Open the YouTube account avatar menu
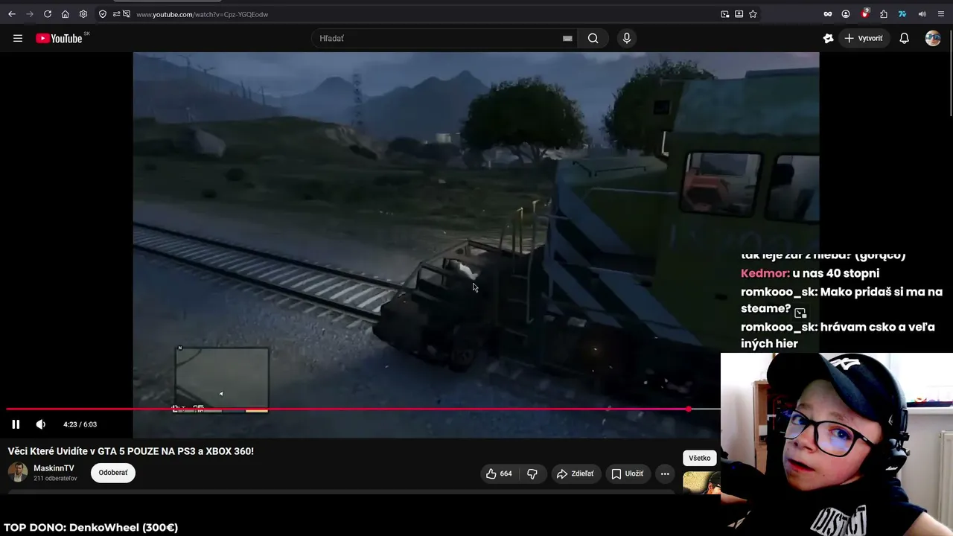 point(933,39)
